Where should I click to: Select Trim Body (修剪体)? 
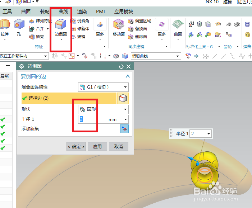(81, 29)
